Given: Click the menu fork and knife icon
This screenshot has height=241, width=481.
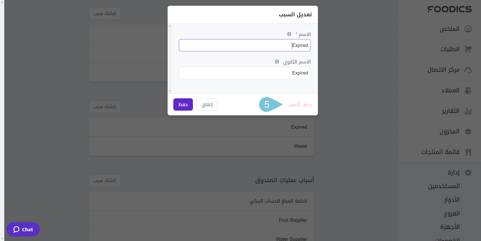Looking at the screenshot, I should pos(468,152).
